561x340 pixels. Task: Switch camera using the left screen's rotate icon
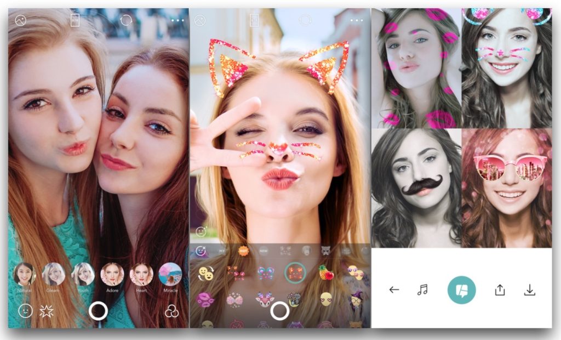127,20
